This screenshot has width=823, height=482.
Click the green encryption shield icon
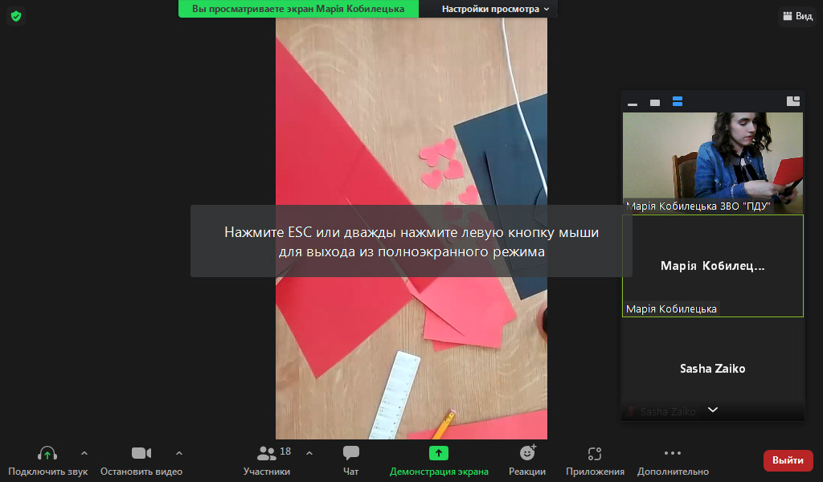[16, 16]
